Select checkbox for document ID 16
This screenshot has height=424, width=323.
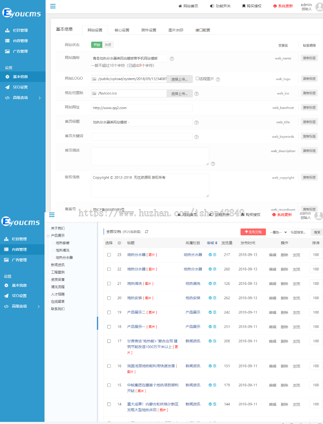click(x=109, y=366)
